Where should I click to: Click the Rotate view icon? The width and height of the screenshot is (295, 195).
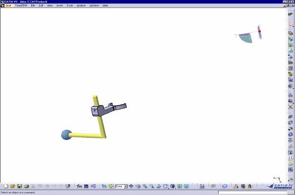(x=138, y=186)
